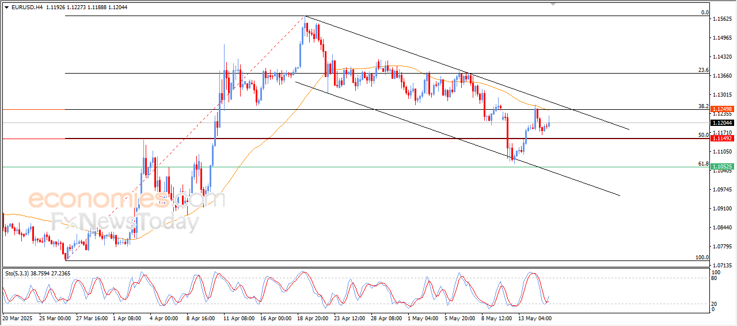737x326 pixels.
Task: Click the 23.6 Fibonacci level label
Action: pyautogui.click(x=703, y=70)
